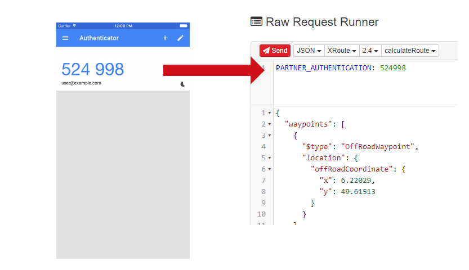Collapse the root JSON object on line 1
This screenshot has height=270, width=469.
point(270,113)
